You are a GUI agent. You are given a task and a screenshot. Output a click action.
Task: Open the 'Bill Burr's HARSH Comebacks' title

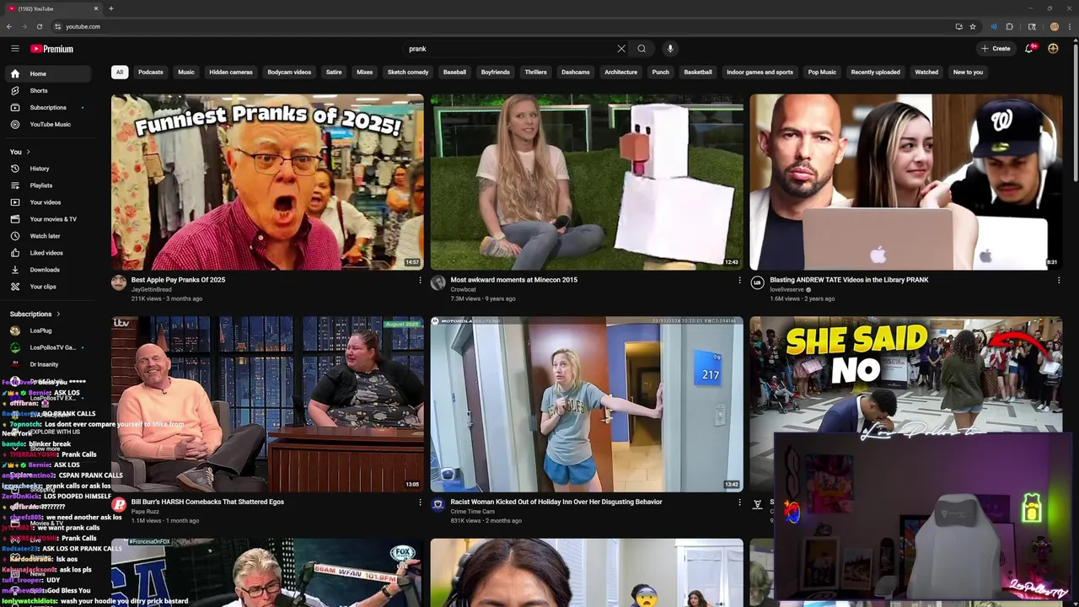pos(207,502)
